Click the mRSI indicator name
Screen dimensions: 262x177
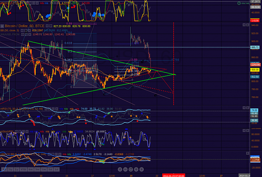(x=21, y=109)
